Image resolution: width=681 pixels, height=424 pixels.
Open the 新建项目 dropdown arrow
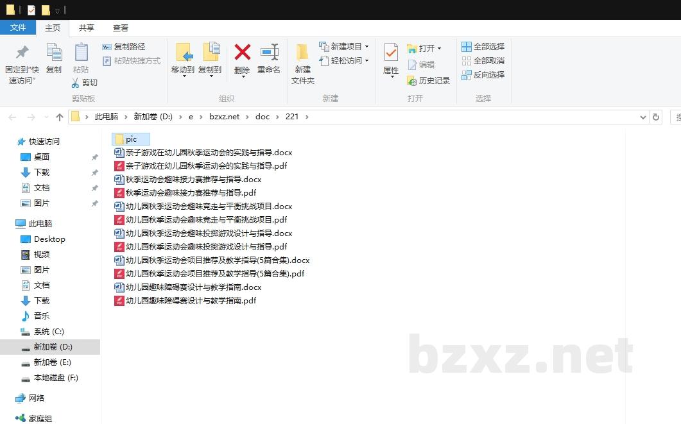click(366, 46)
